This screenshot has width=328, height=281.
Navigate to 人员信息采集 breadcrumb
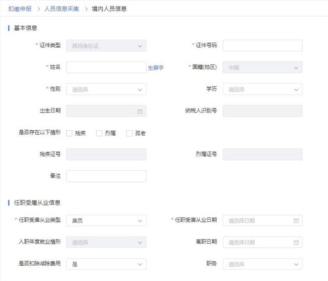[x=62, y=9]
